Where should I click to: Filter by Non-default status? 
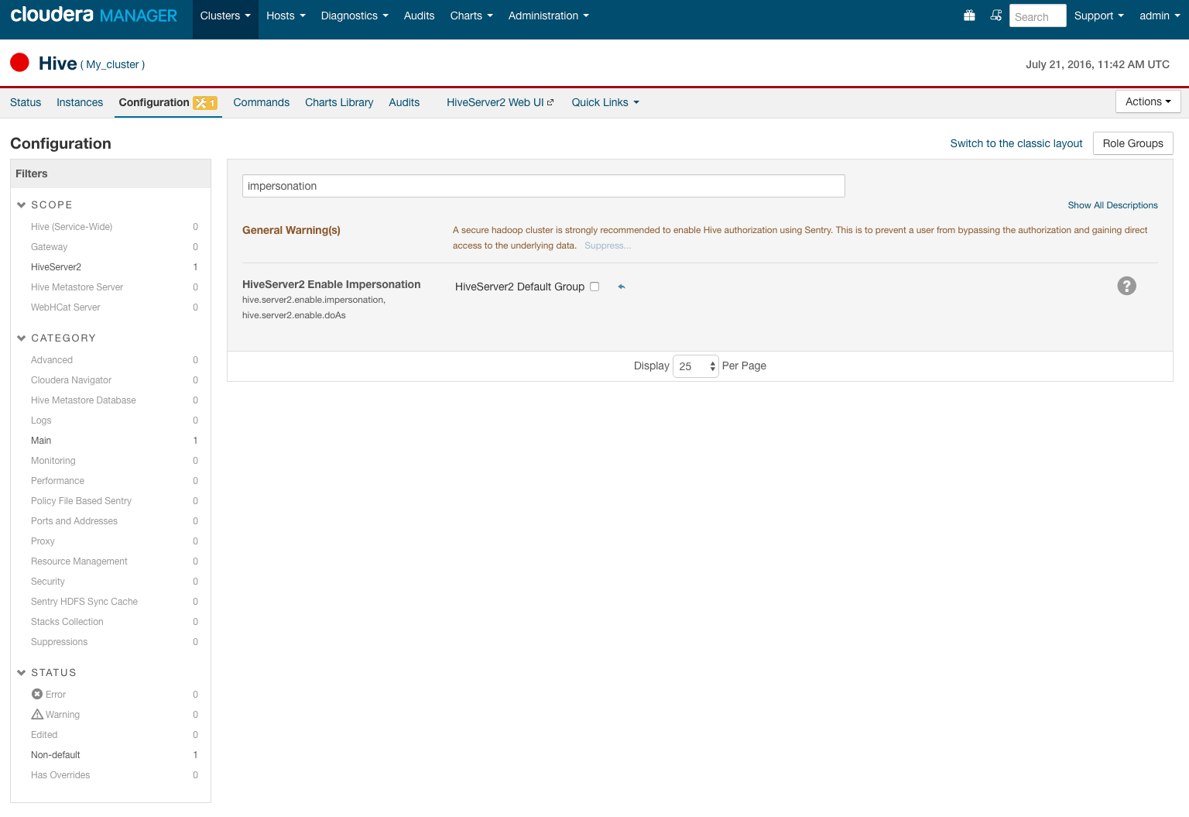tap(113, 755)
